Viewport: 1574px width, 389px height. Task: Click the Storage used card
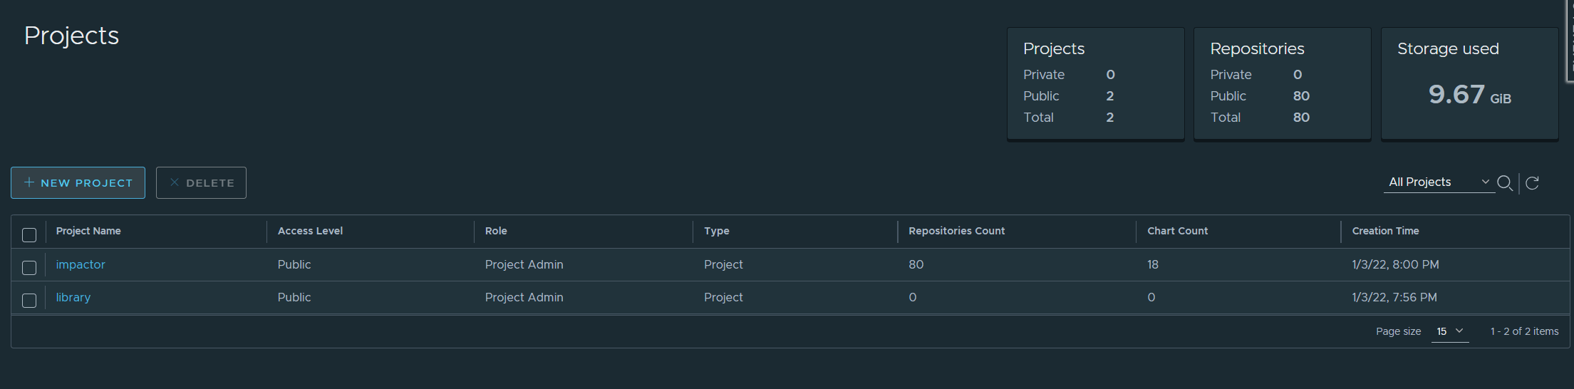coord(1469,83)
